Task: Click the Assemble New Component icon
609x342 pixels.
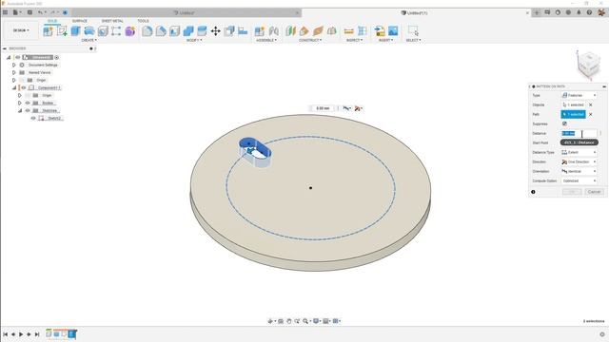Action: tap(260, 31)
